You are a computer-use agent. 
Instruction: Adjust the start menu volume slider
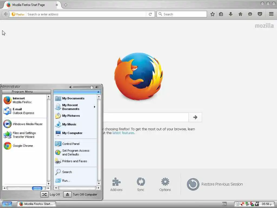click(x=91, y=87)
